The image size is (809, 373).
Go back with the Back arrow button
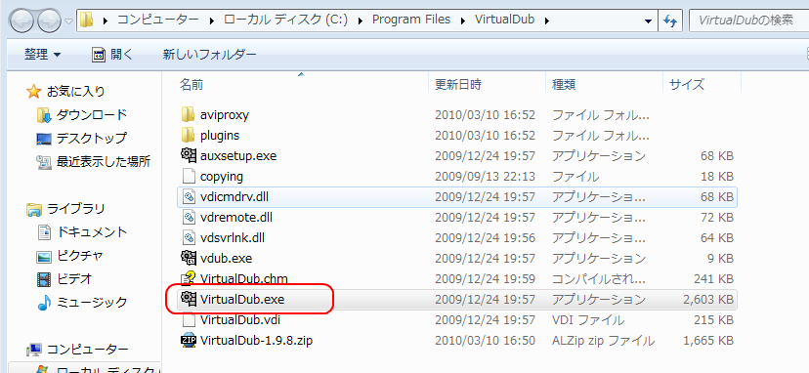[x=22, y=21]
